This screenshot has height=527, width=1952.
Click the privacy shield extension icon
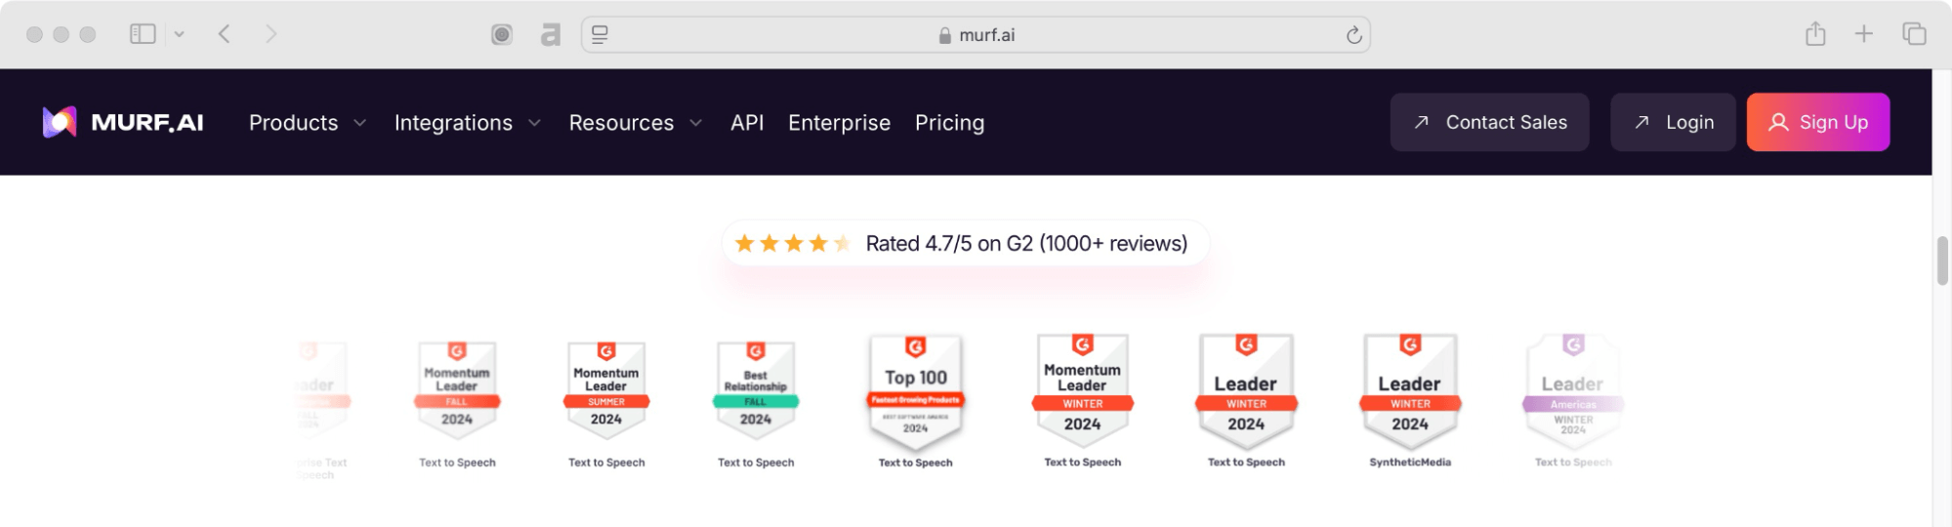tap(502, 35)
